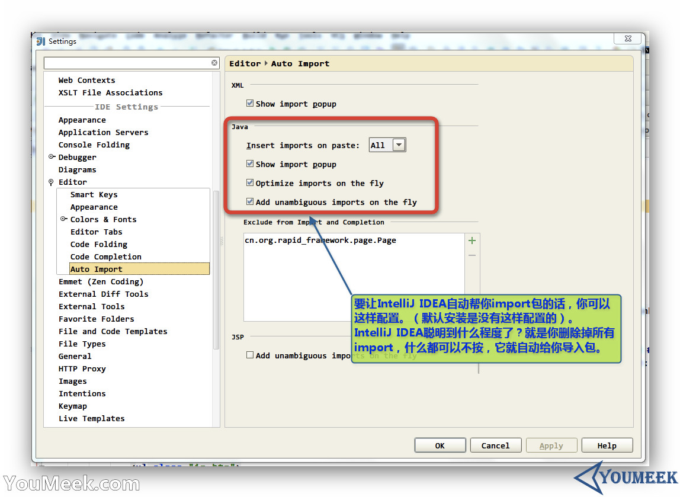
Task: Click the Cancel button
Action: pyautogui.click(x=496, y=445)
